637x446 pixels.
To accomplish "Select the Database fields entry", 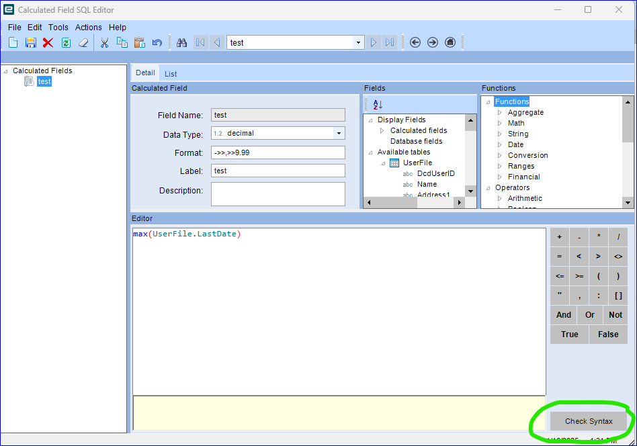I will click(417, 141).
